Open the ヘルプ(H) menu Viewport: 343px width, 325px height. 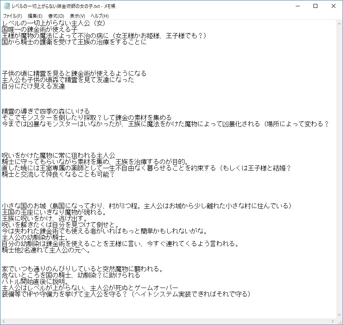coord(99,16)
